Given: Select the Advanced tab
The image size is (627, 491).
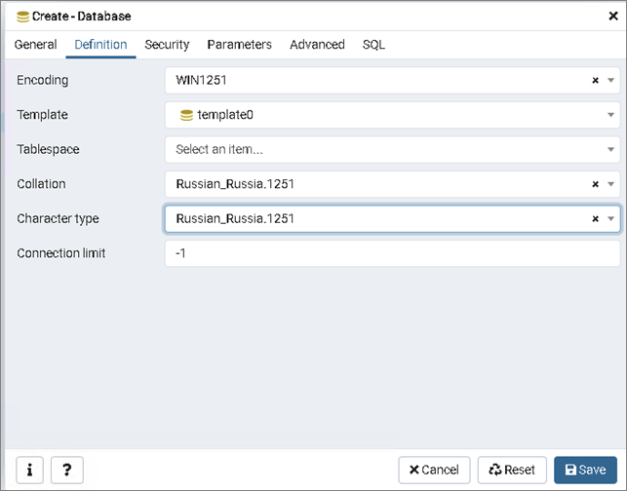Looking at the screenshot, I should tap(317, 45).
